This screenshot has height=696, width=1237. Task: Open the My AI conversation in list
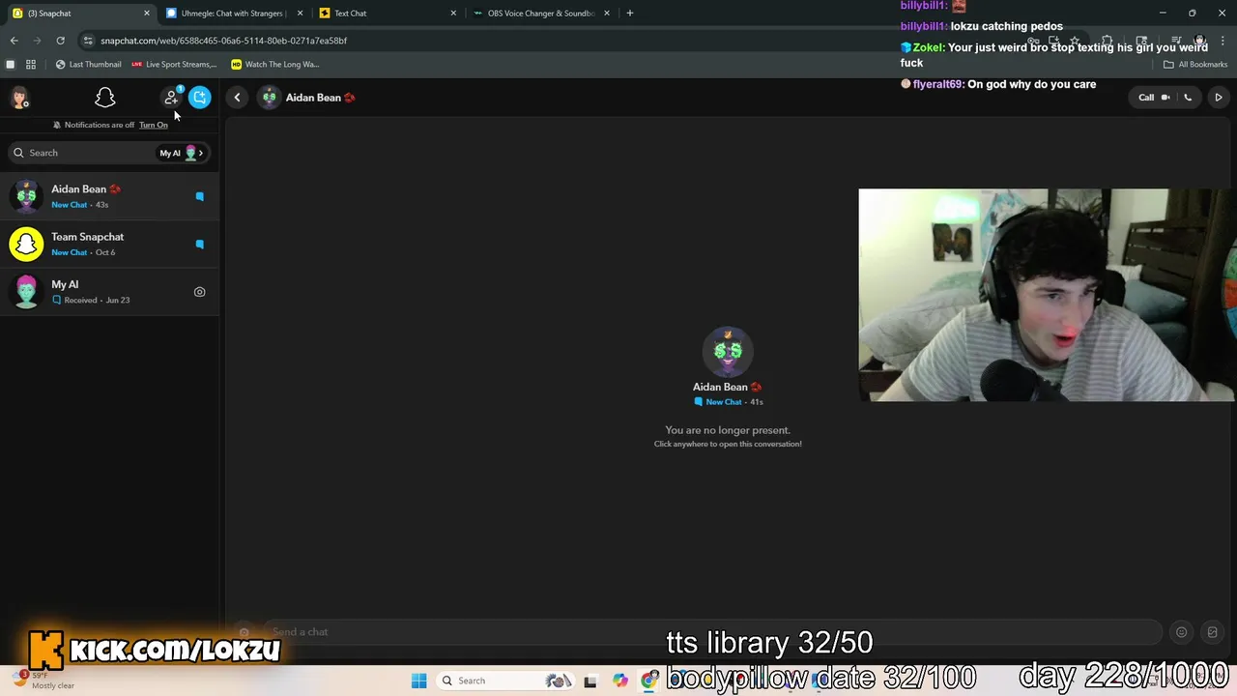(109, 292)
